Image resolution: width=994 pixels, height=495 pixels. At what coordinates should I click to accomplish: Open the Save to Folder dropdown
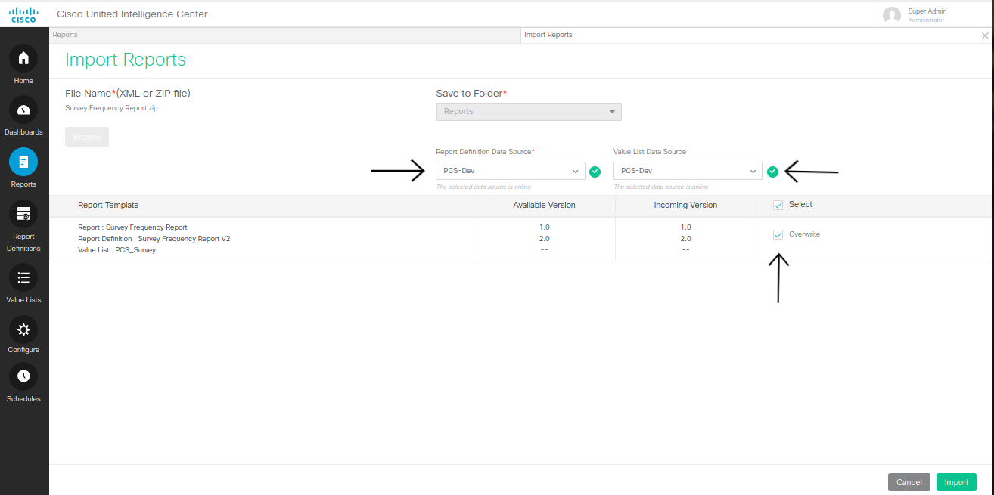click(x=529, y=112)
